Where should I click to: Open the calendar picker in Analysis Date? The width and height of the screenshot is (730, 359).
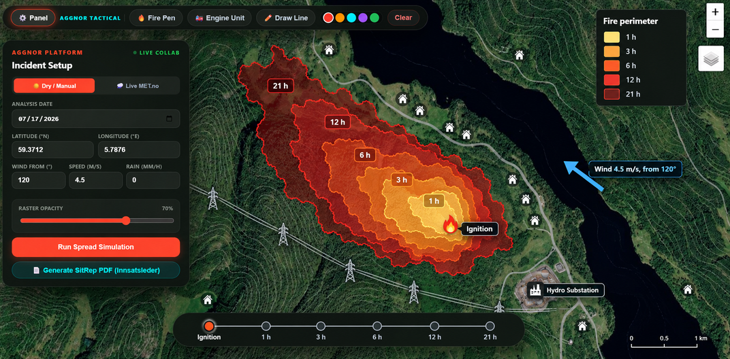170,118
